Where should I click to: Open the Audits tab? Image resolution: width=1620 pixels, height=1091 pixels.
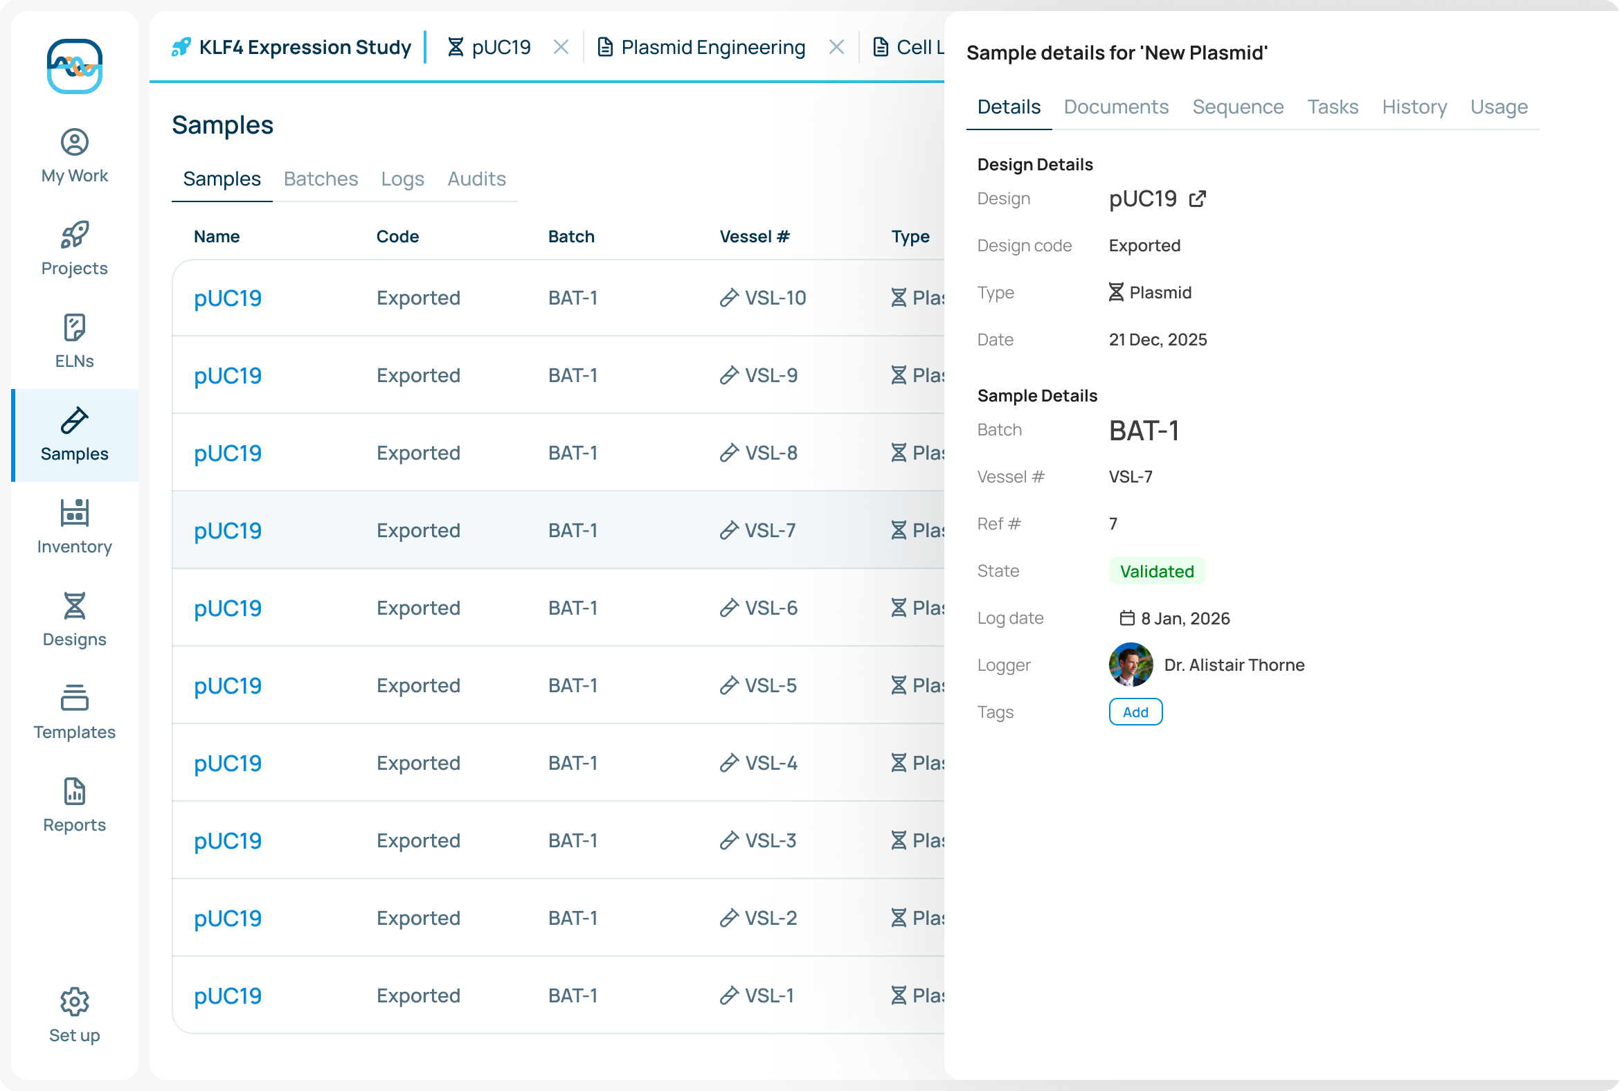point(477,179)
